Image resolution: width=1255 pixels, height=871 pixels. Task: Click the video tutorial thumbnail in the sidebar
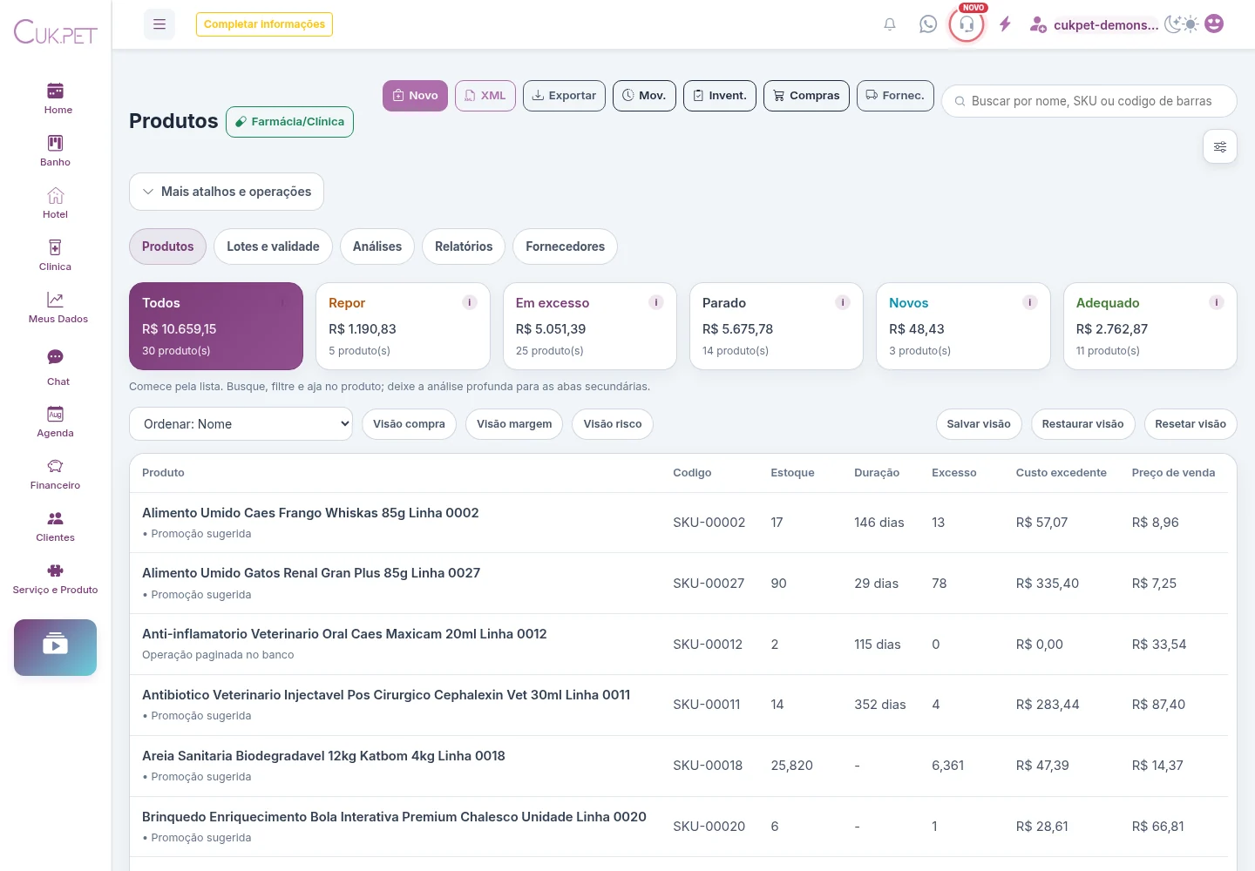[x=56, y=647]
